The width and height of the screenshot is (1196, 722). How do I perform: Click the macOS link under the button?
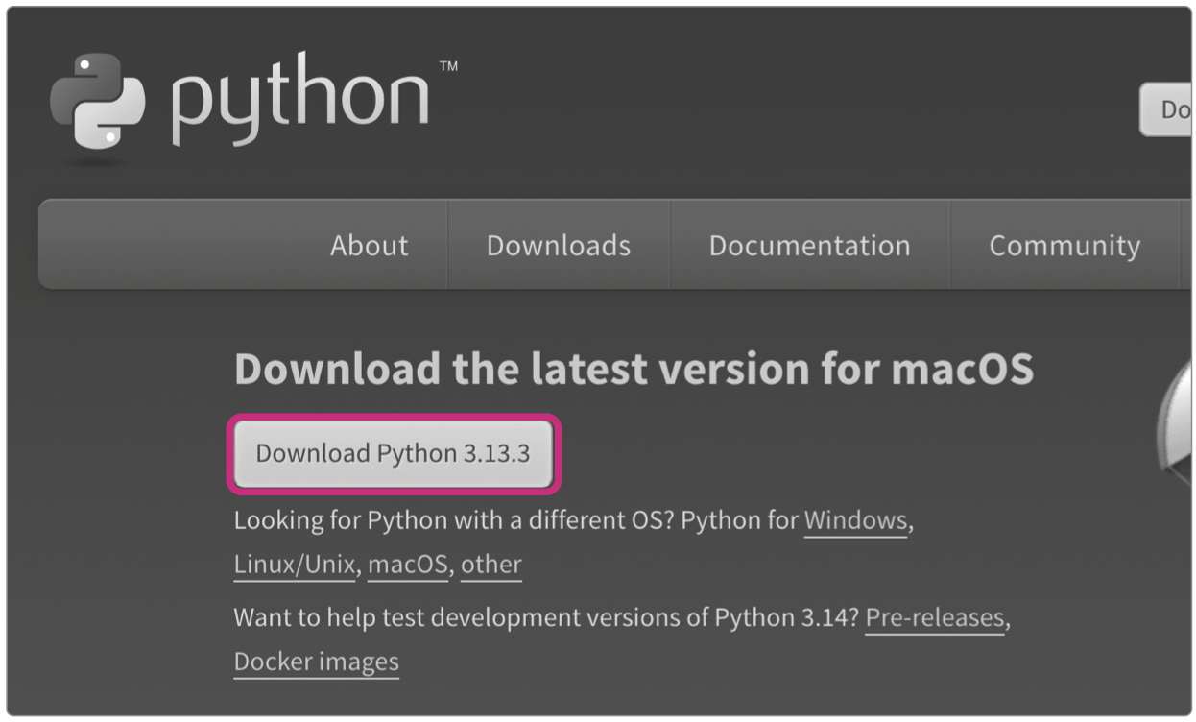tap(407, 565)
